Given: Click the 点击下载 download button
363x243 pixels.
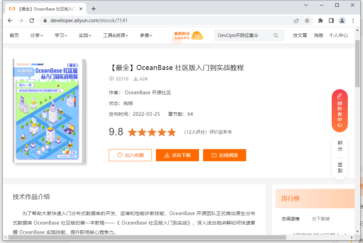Looking at the screenshot, I should pyautogui.click(x=177, y=155).
